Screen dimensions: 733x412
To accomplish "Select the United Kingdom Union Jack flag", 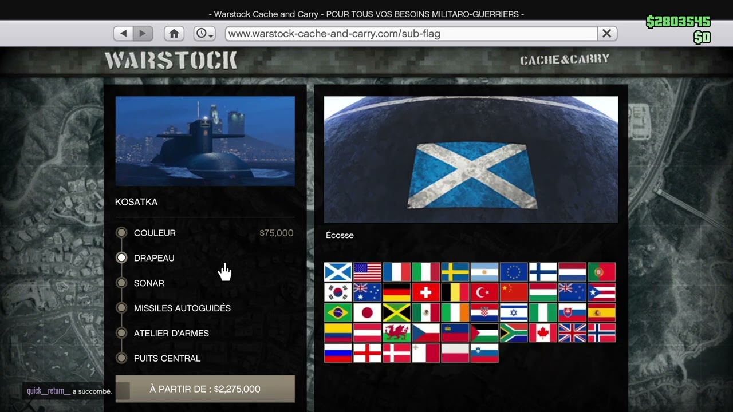I will tap(572, 333).
